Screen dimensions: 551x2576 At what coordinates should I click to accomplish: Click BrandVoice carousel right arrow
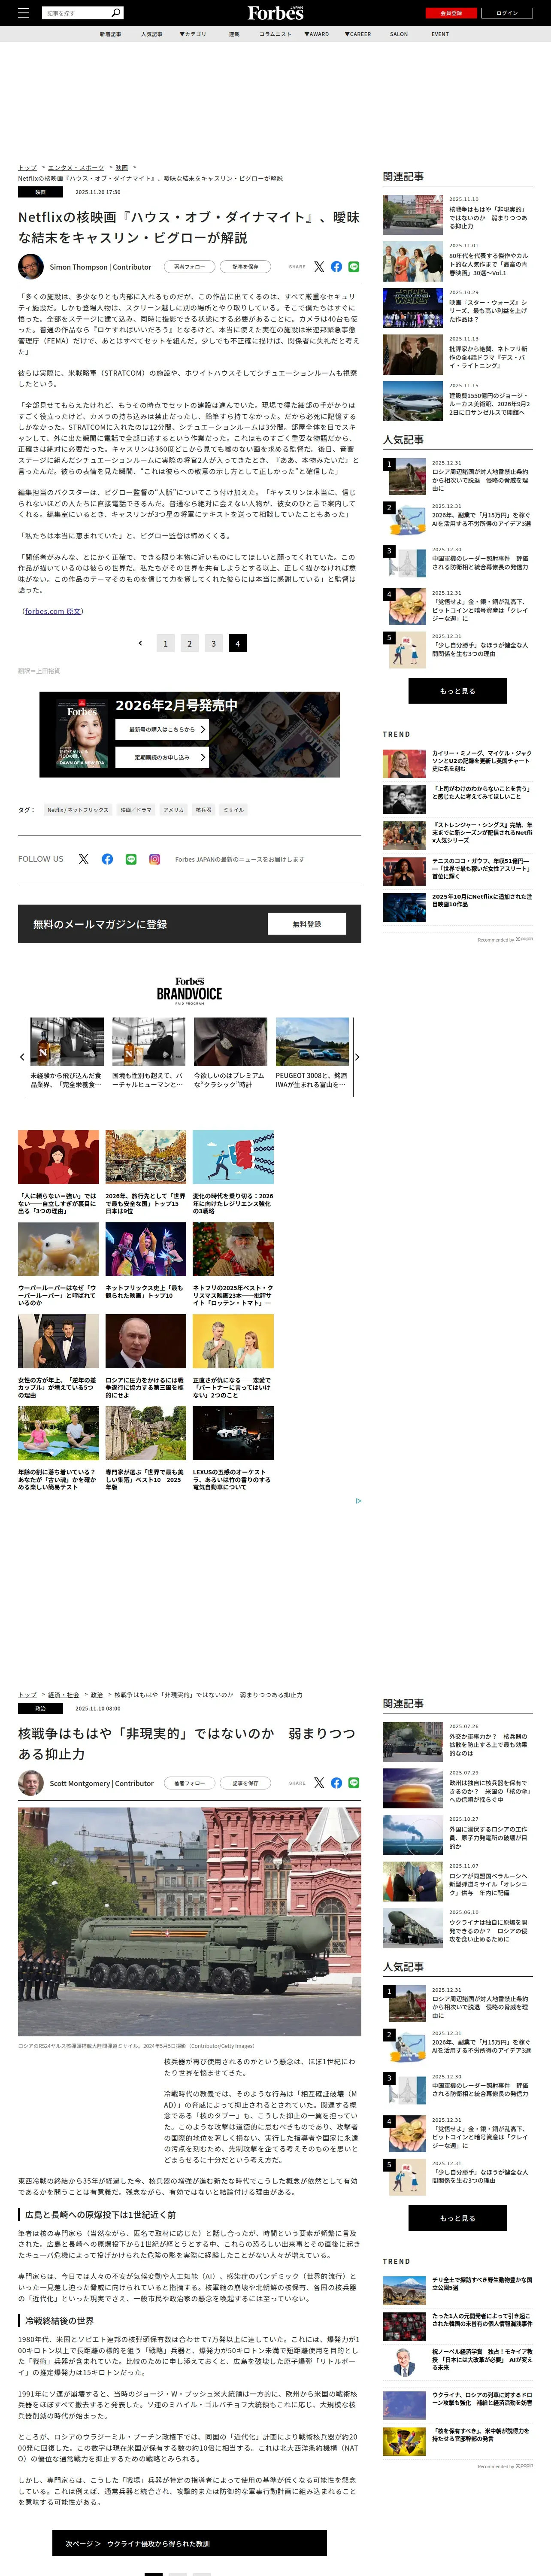point(357,1056)
